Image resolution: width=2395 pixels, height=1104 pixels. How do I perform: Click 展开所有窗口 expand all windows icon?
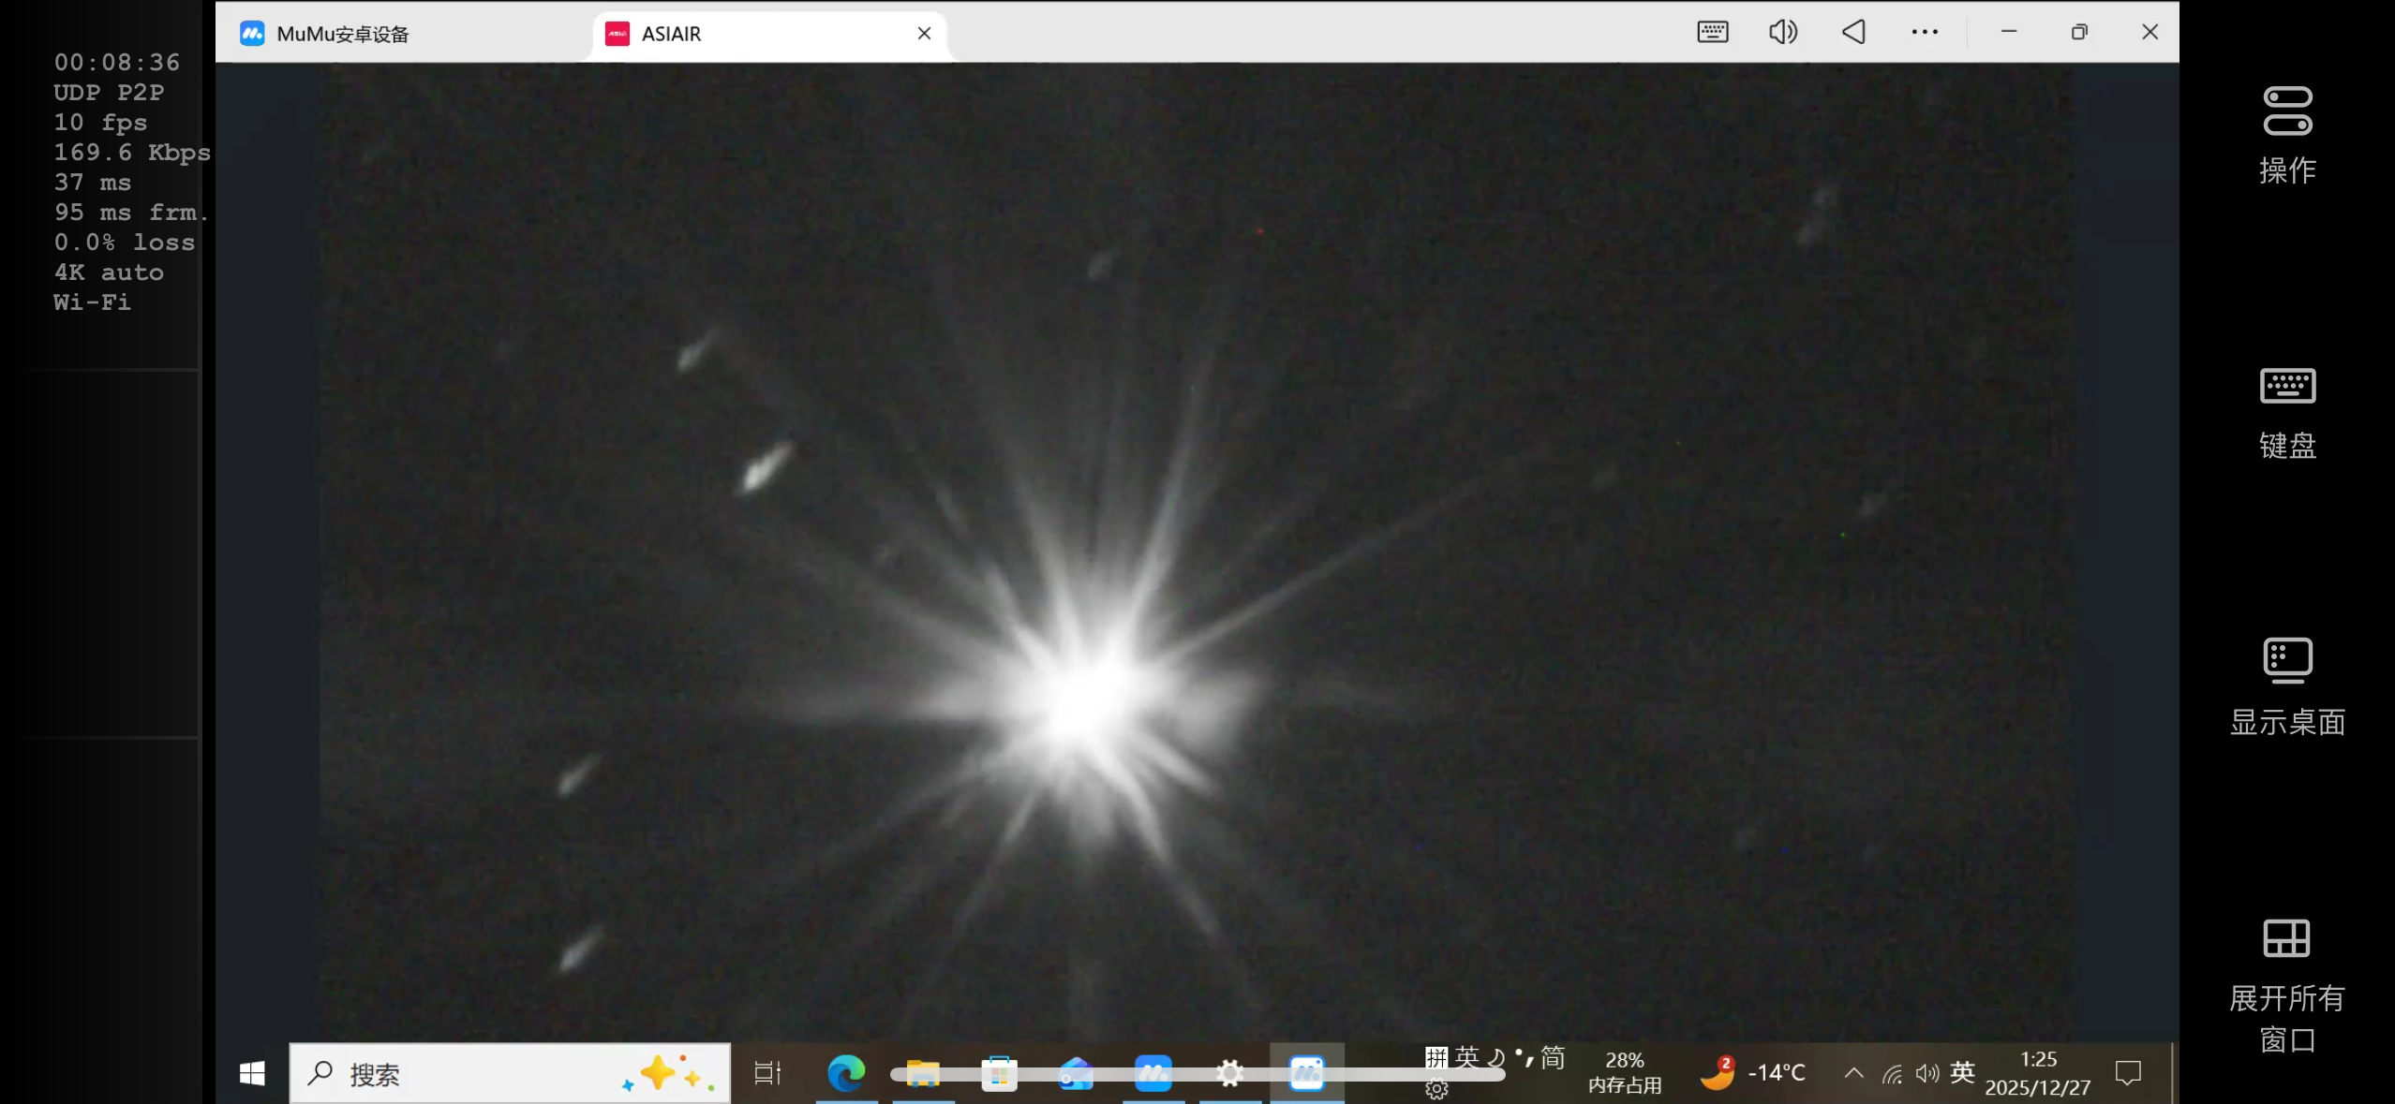(2286, 938)
